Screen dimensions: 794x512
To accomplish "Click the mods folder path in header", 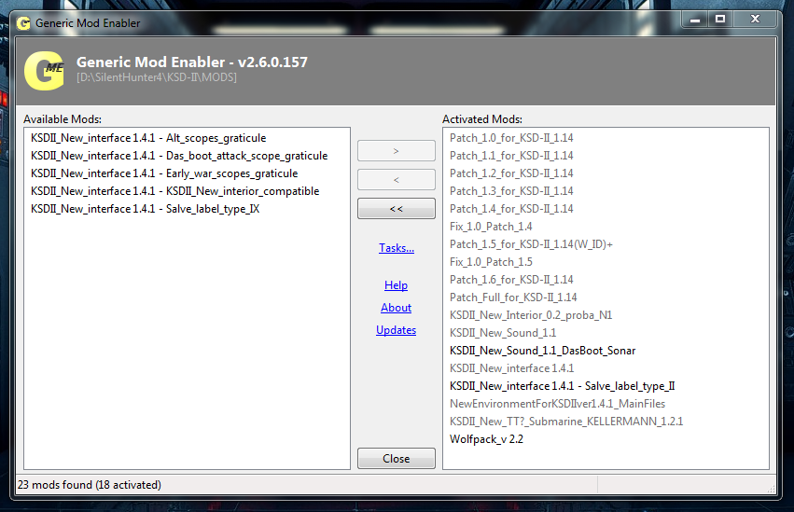I will (x=157, y=77).
